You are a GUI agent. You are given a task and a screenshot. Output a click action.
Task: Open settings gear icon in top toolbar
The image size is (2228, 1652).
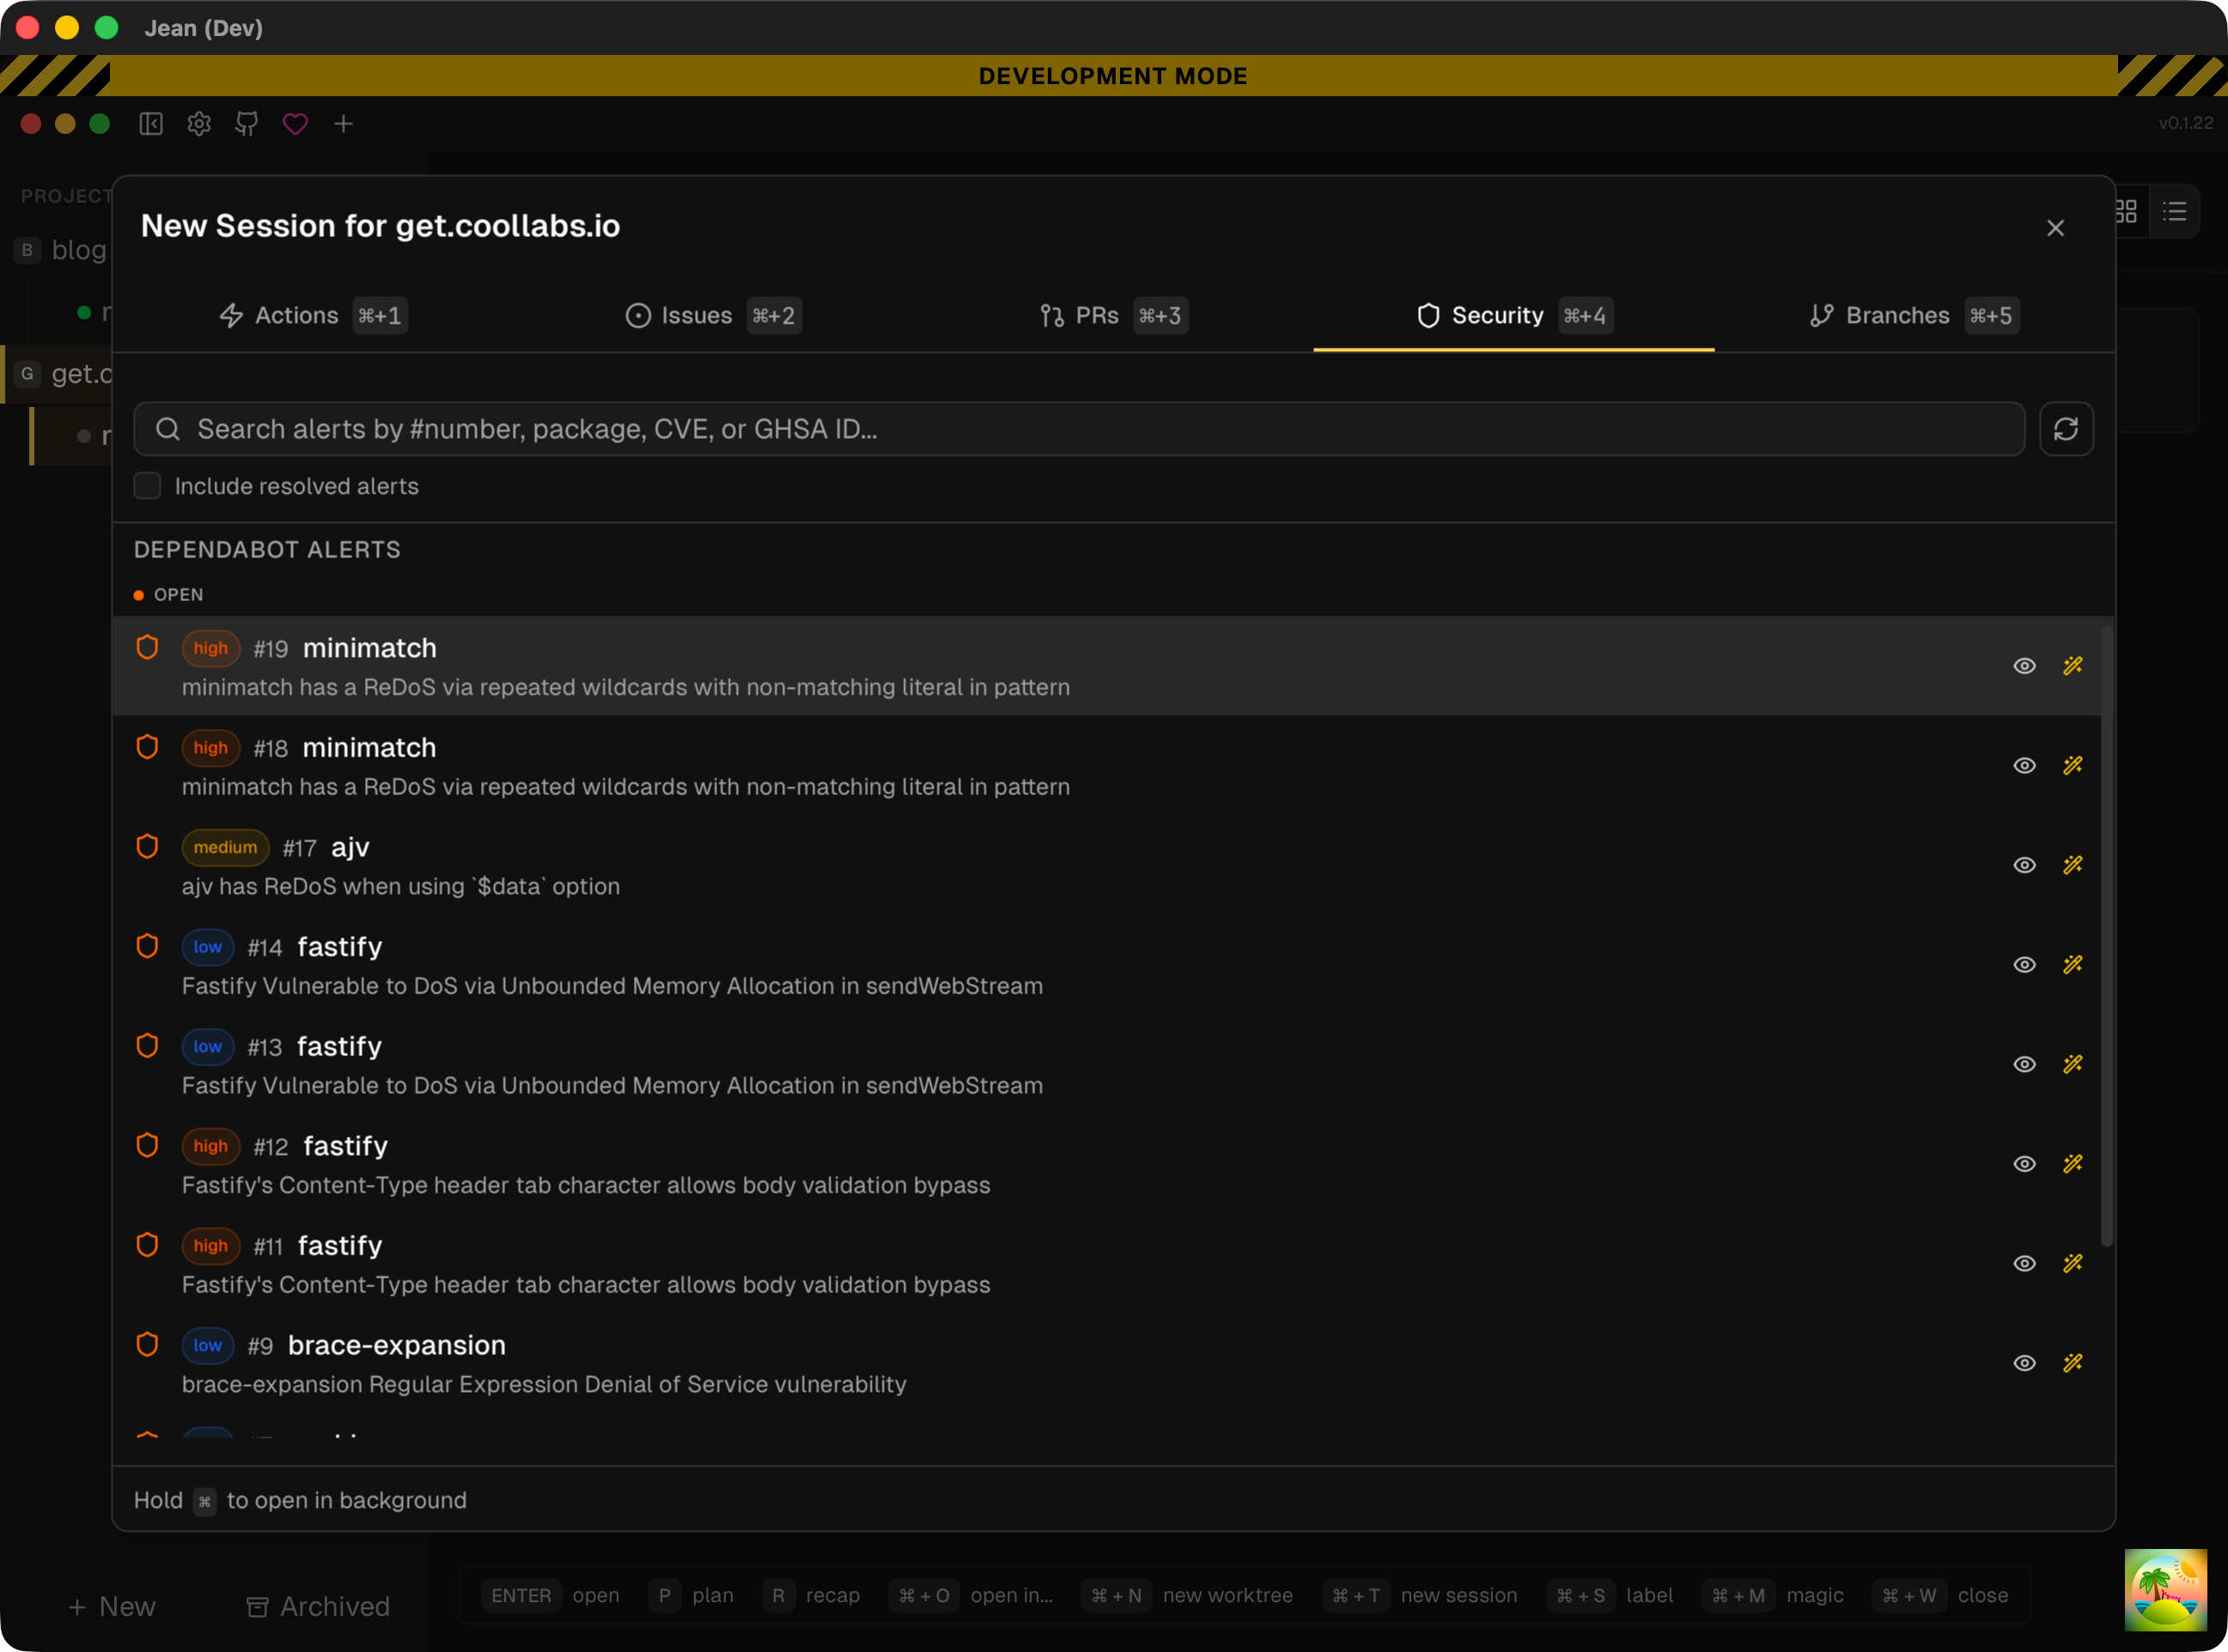point(199,123)
